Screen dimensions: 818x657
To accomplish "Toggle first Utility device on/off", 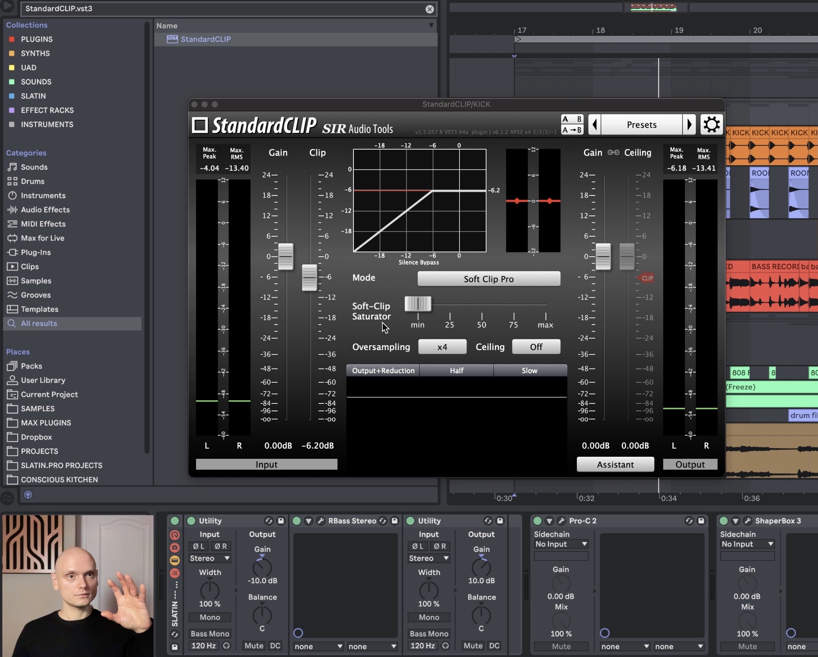I will (191, 521).
